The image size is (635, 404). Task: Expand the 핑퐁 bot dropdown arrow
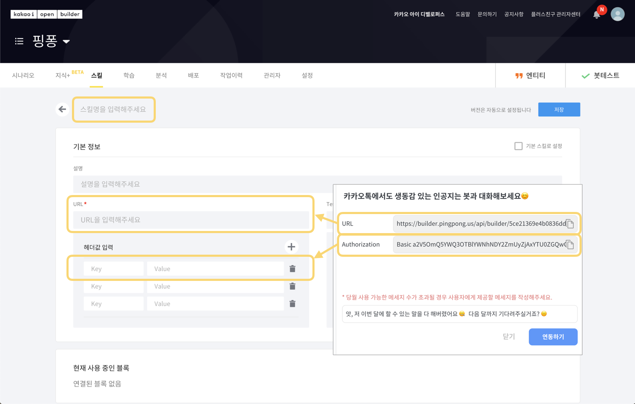pyautogui.click(x=66, y=41)
